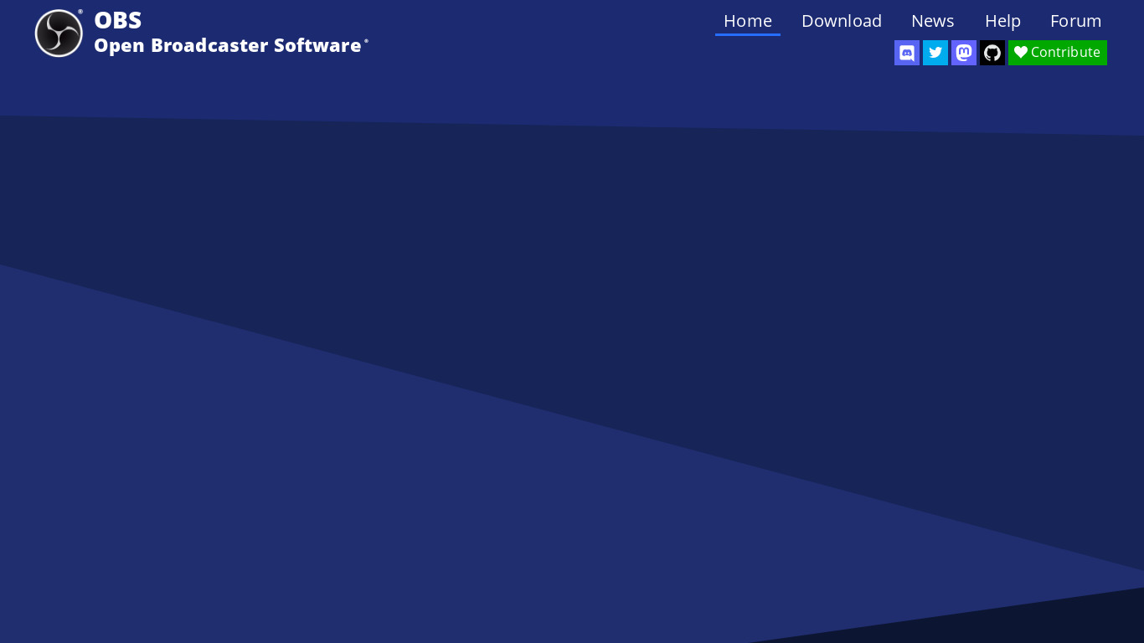The image size is (1144, 643).
Task: Visit the Forum link
Action: pyautogui.click(x=1076, y=21)
